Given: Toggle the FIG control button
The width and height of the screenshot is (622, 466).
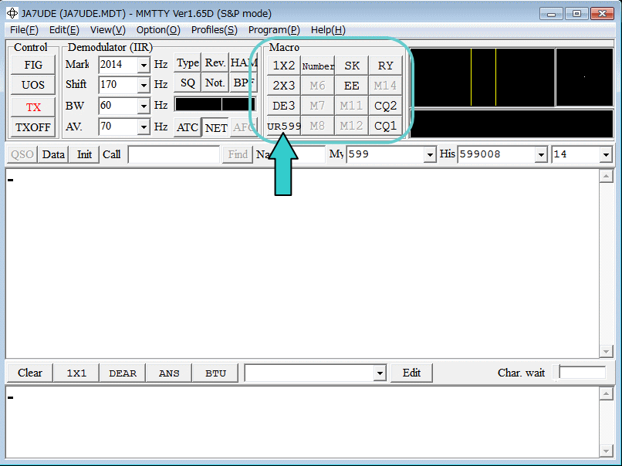Looking at the screenshot, I should pyautogui.click(x=33, y=65).
